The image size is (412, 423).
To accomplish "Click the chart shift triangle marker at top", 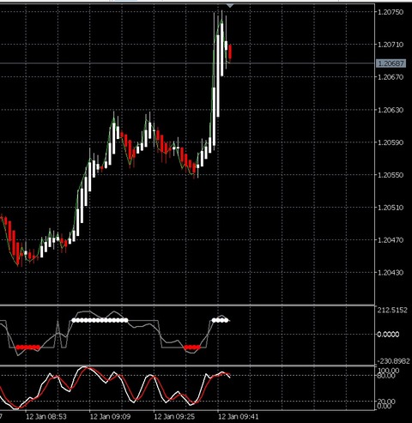I will 230,6.
